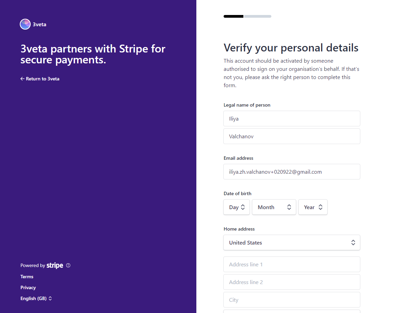Click the chevron inside the Day selector
Viewport: 406px width, 313px height.
click(x=242, y=207)
